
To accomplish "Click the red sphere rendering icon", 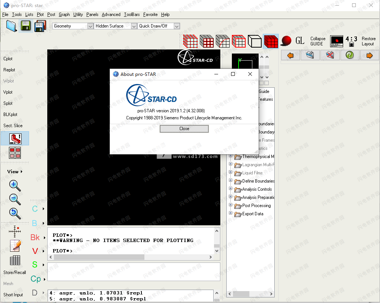I will [x=286, y=41].
